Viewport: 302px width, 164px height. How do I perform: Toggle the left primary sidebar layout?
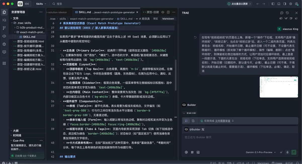(273, 4)
